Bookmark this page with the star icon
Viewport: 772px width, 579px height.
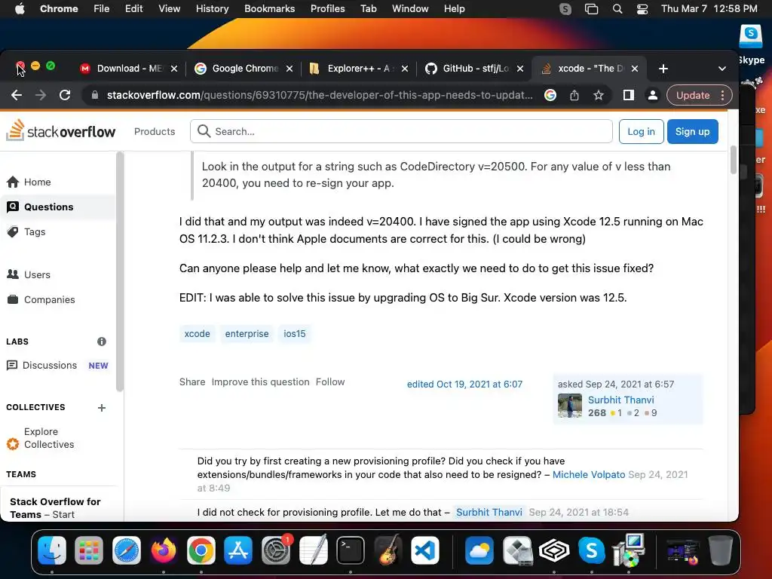pos(598,95)
